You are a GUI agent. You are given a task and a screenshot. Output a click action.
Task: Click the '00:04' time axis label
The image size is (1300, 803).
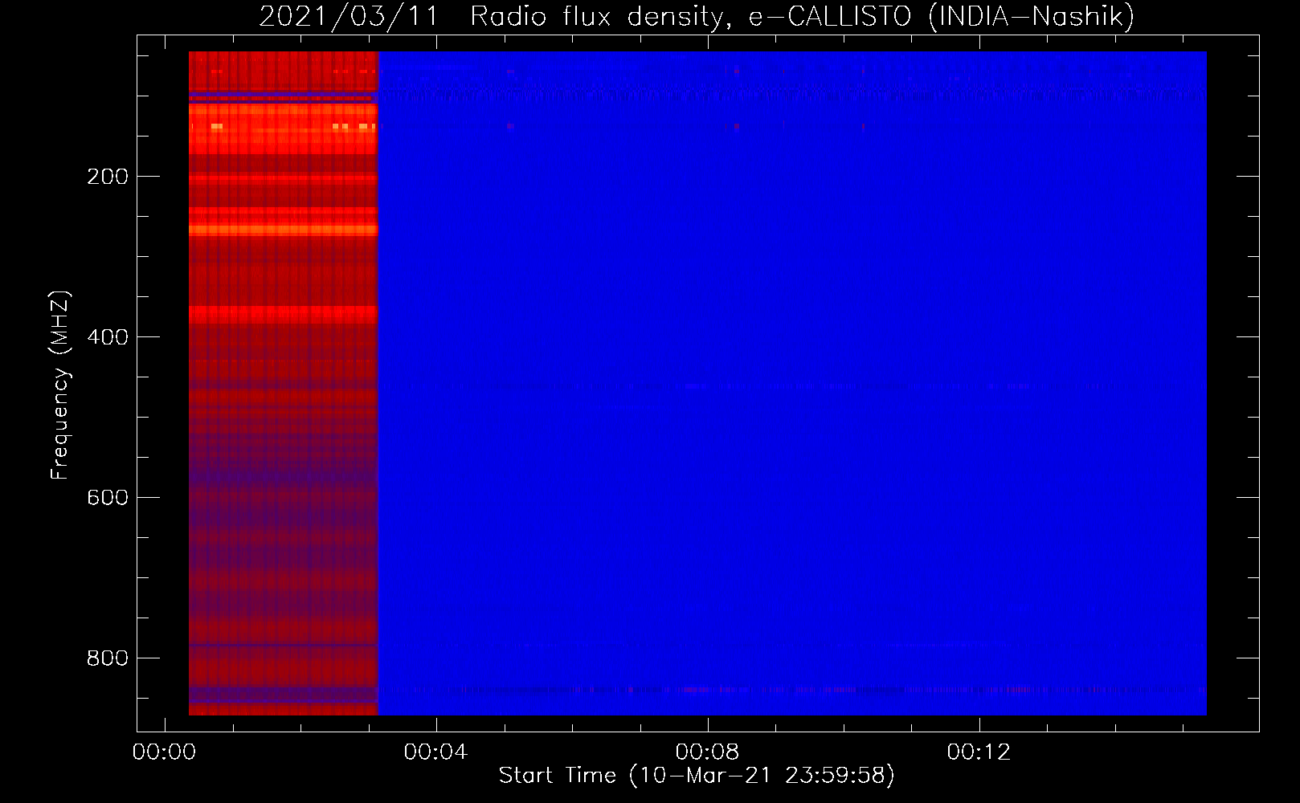click(x=435, y=752)
